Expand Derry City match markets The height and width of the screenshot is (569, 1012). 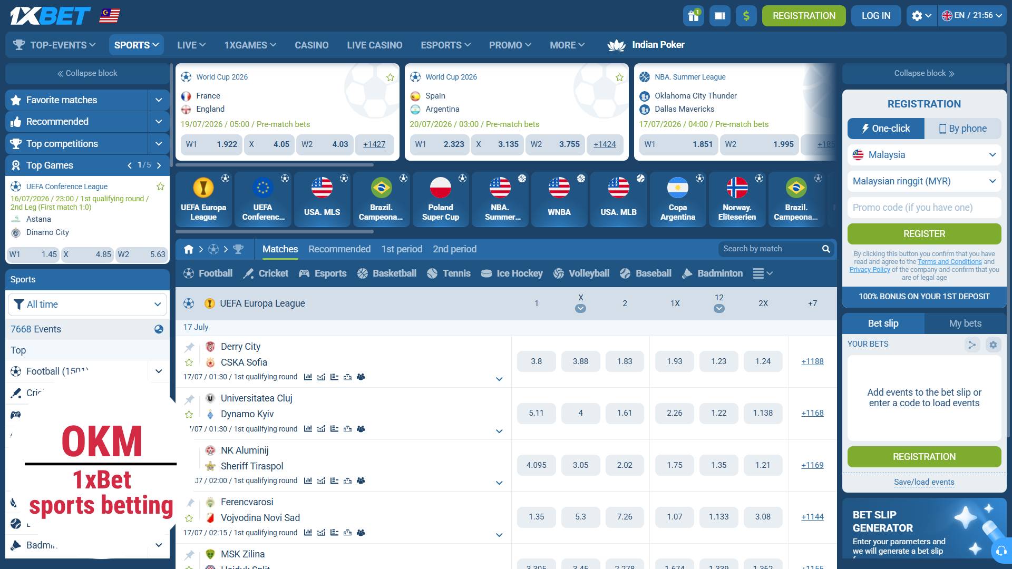499,379
